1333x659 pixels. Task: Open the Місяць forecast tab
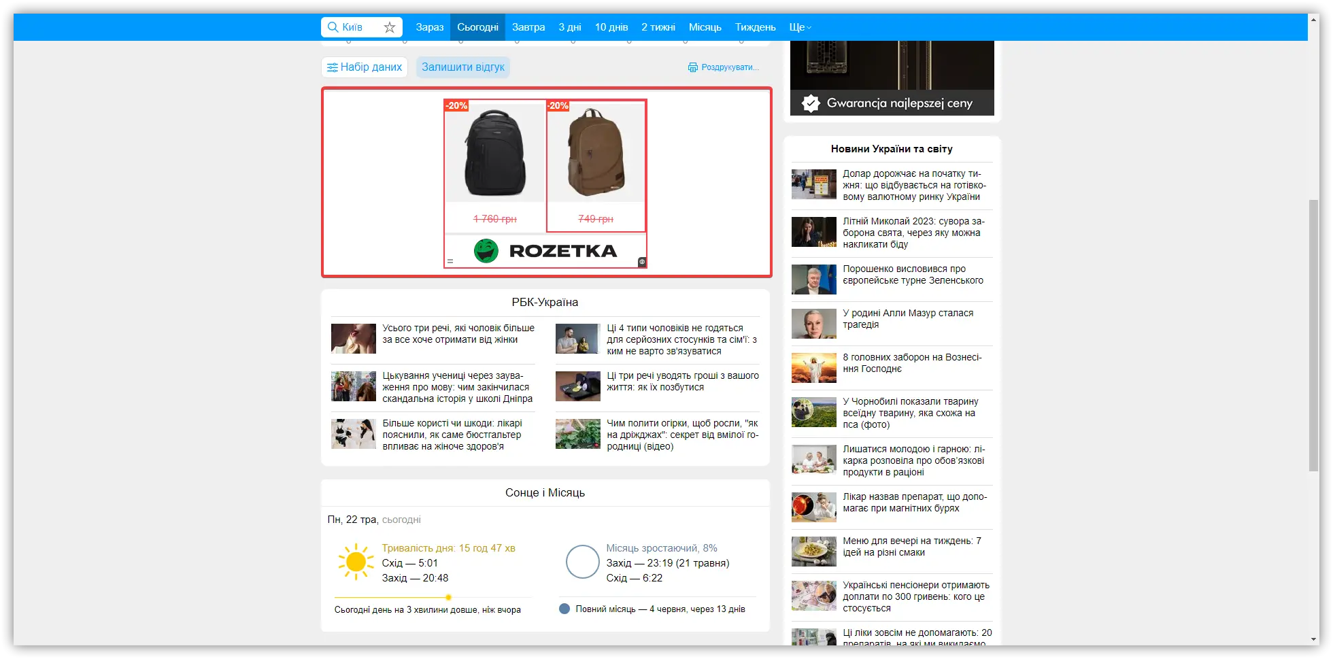[x=705, y=27]
